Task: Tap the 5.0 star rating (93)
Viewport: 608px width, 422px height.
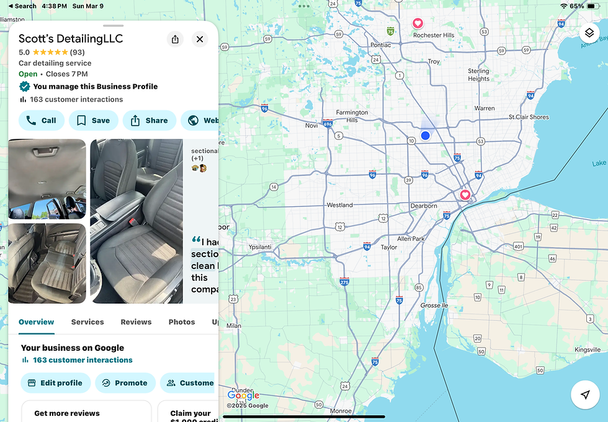Action: tap(51, 52)
